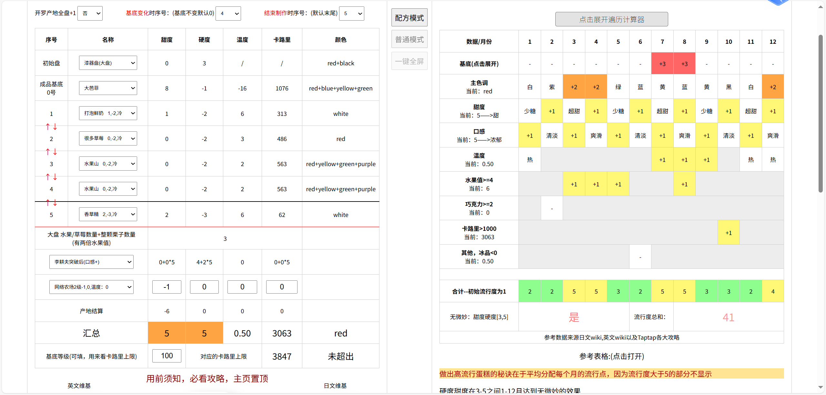The image size is (826, 395).
Task: Move row 3 up with the red up arrow
Action: (48, 177)
